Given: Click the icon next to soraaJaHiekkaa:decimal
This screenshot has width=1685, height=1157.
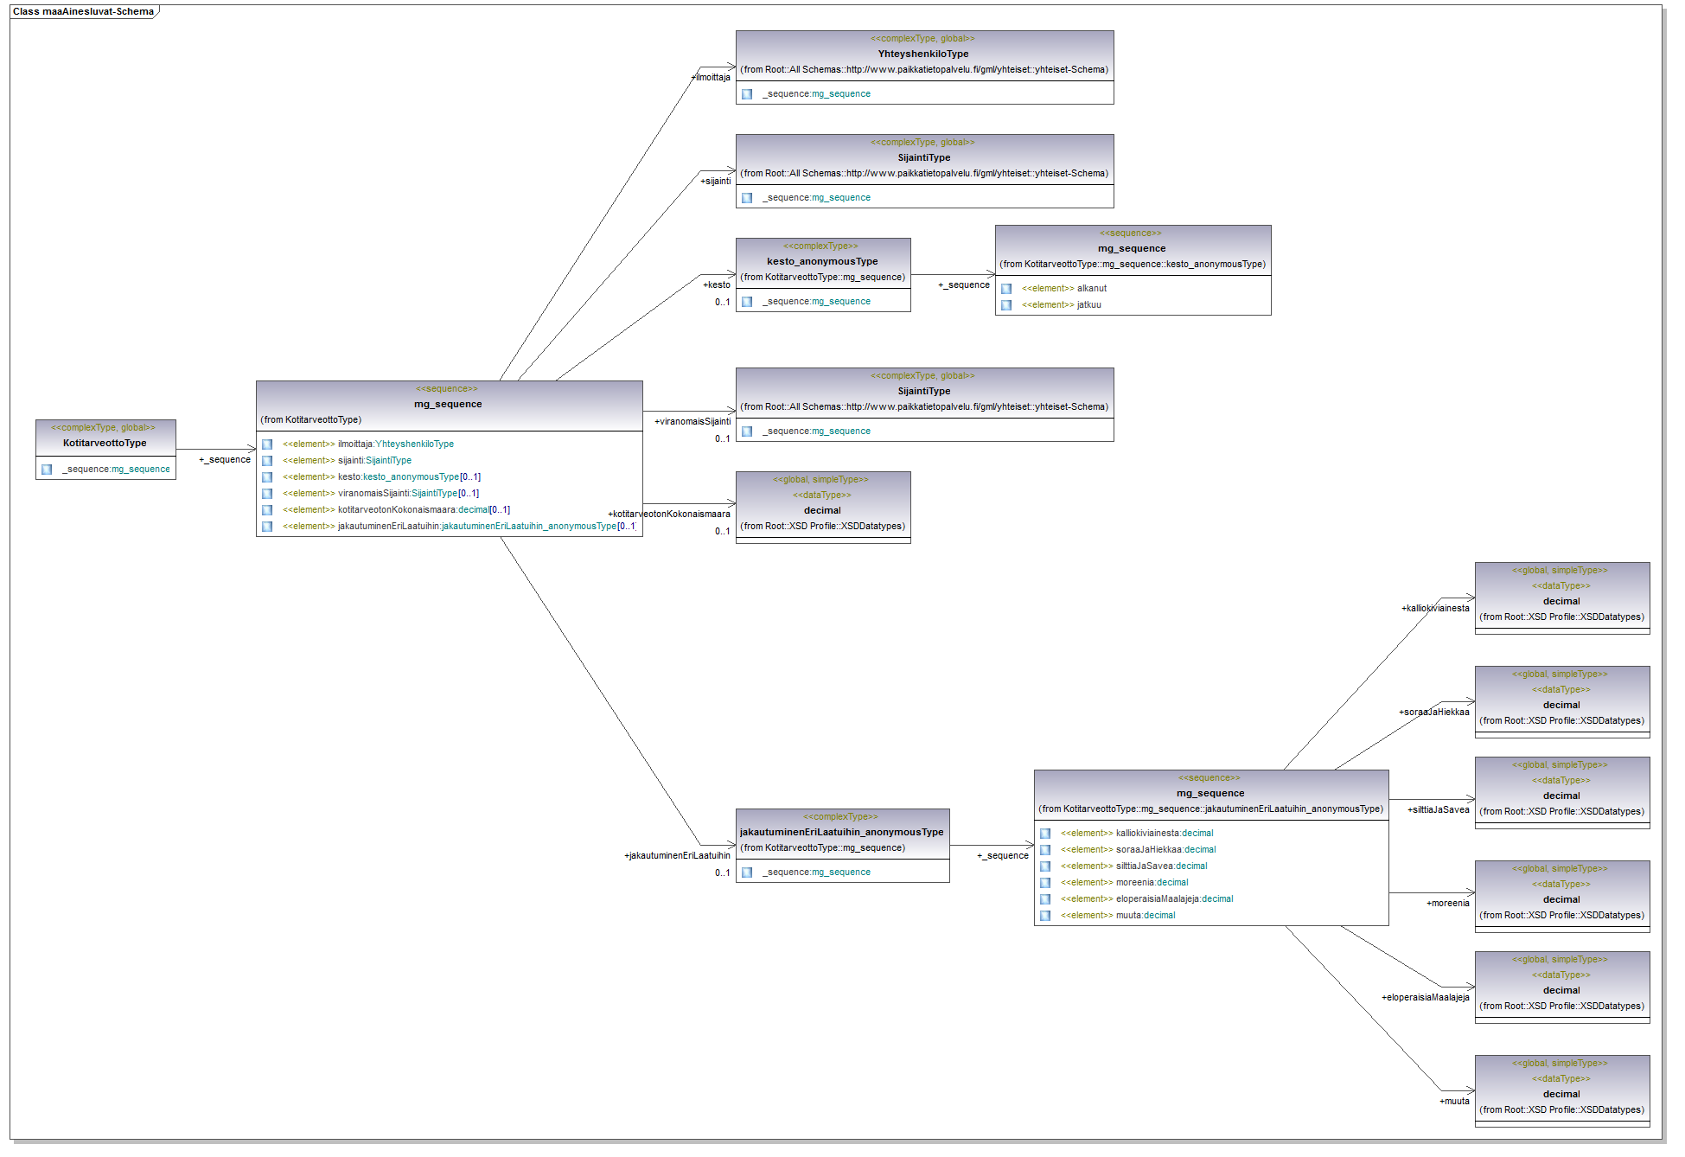Looking at the screenshot, I should (x=1045, y=850).
